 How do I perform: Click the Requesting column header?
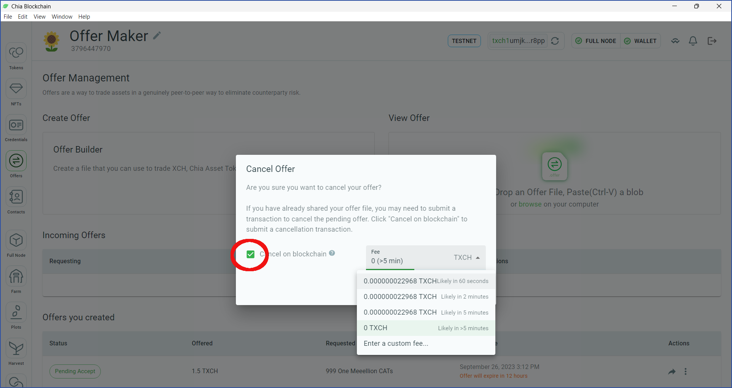click(x=65, y=261)
